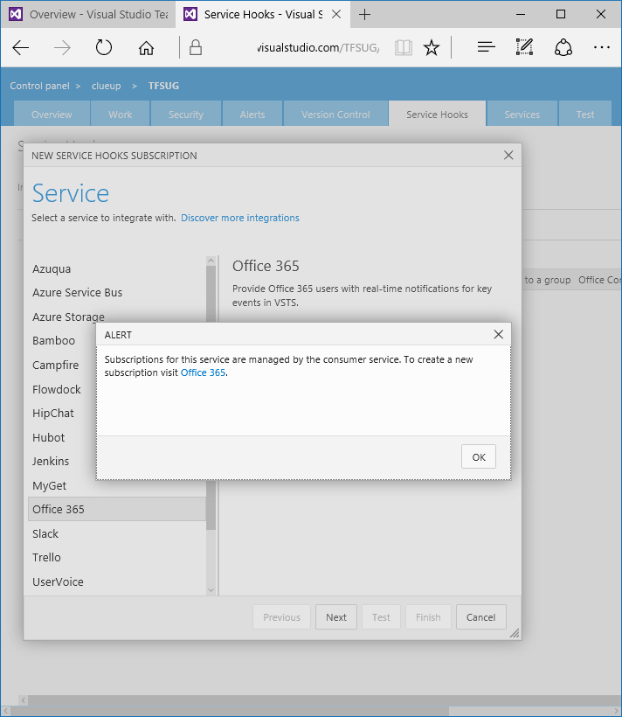The width and height of the screenshot is (622, 717).
Task: Open the Hub lines icon
Action: 487,47
